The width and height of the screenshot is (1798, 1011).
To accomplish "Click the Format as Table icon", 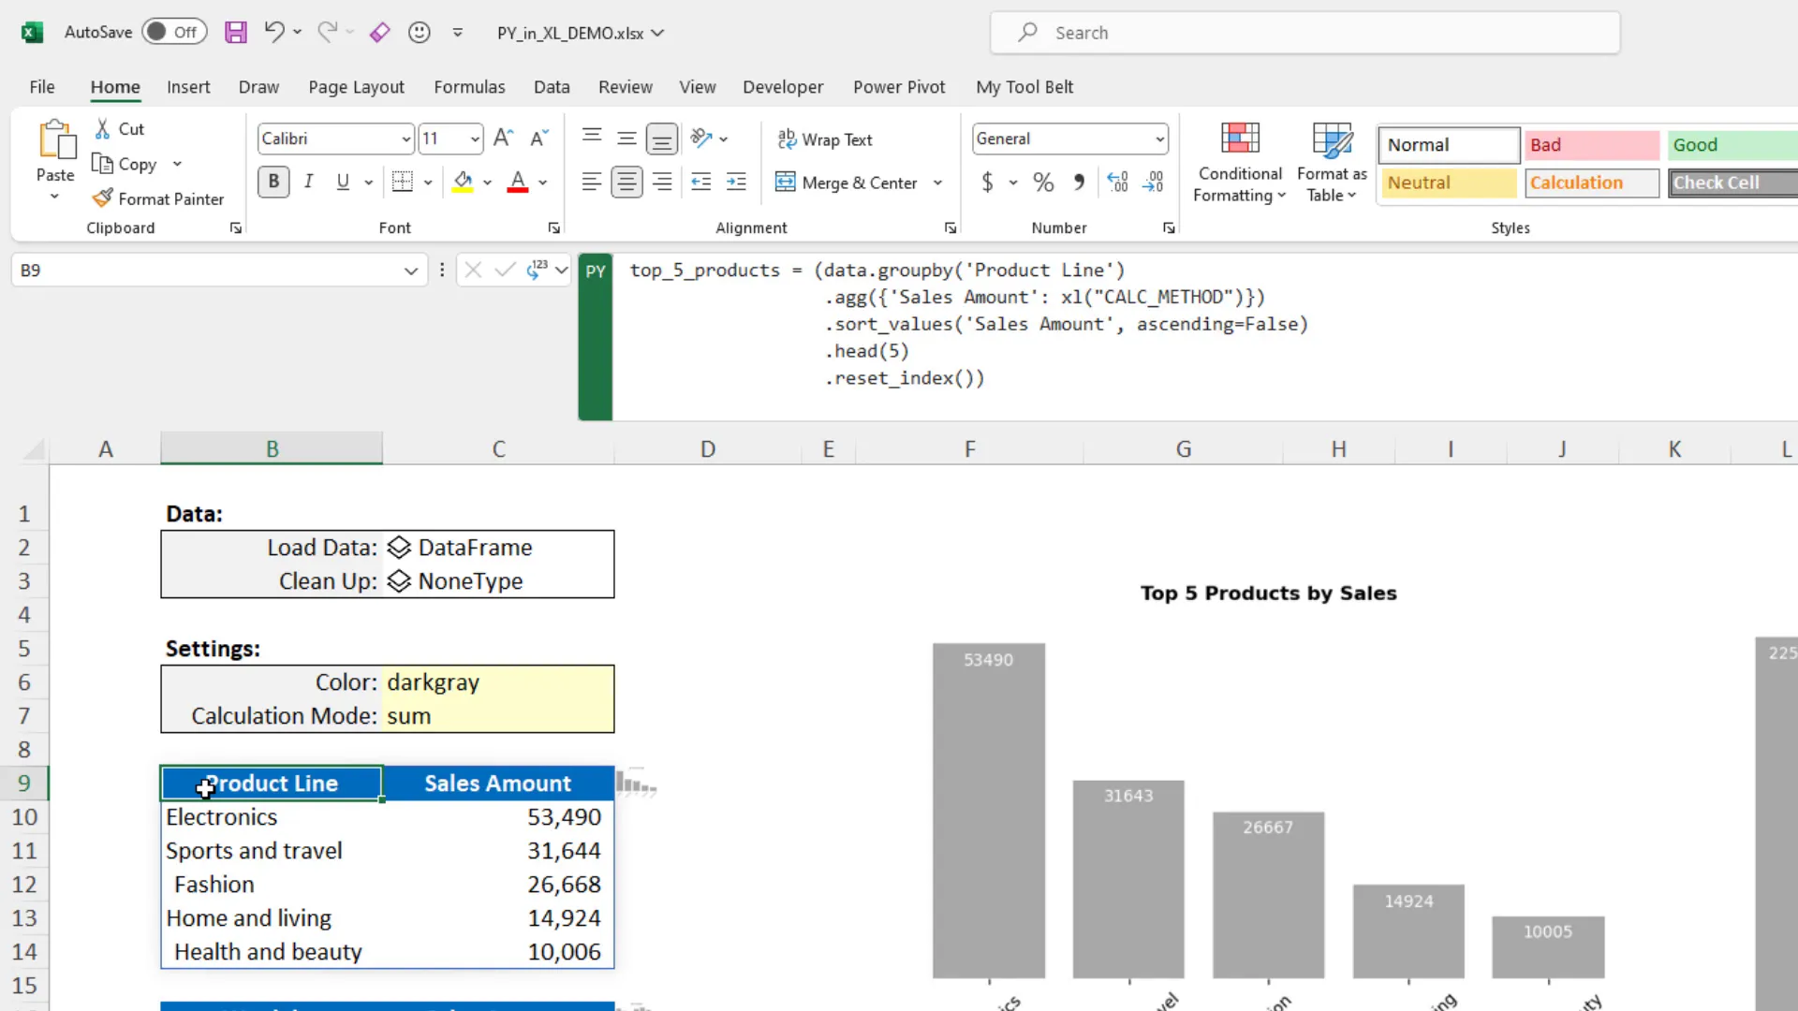I will [x=1332, y=159].
